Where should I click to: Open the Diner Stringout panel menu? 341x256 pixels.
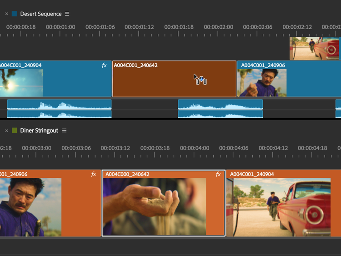tap(64, 131)
